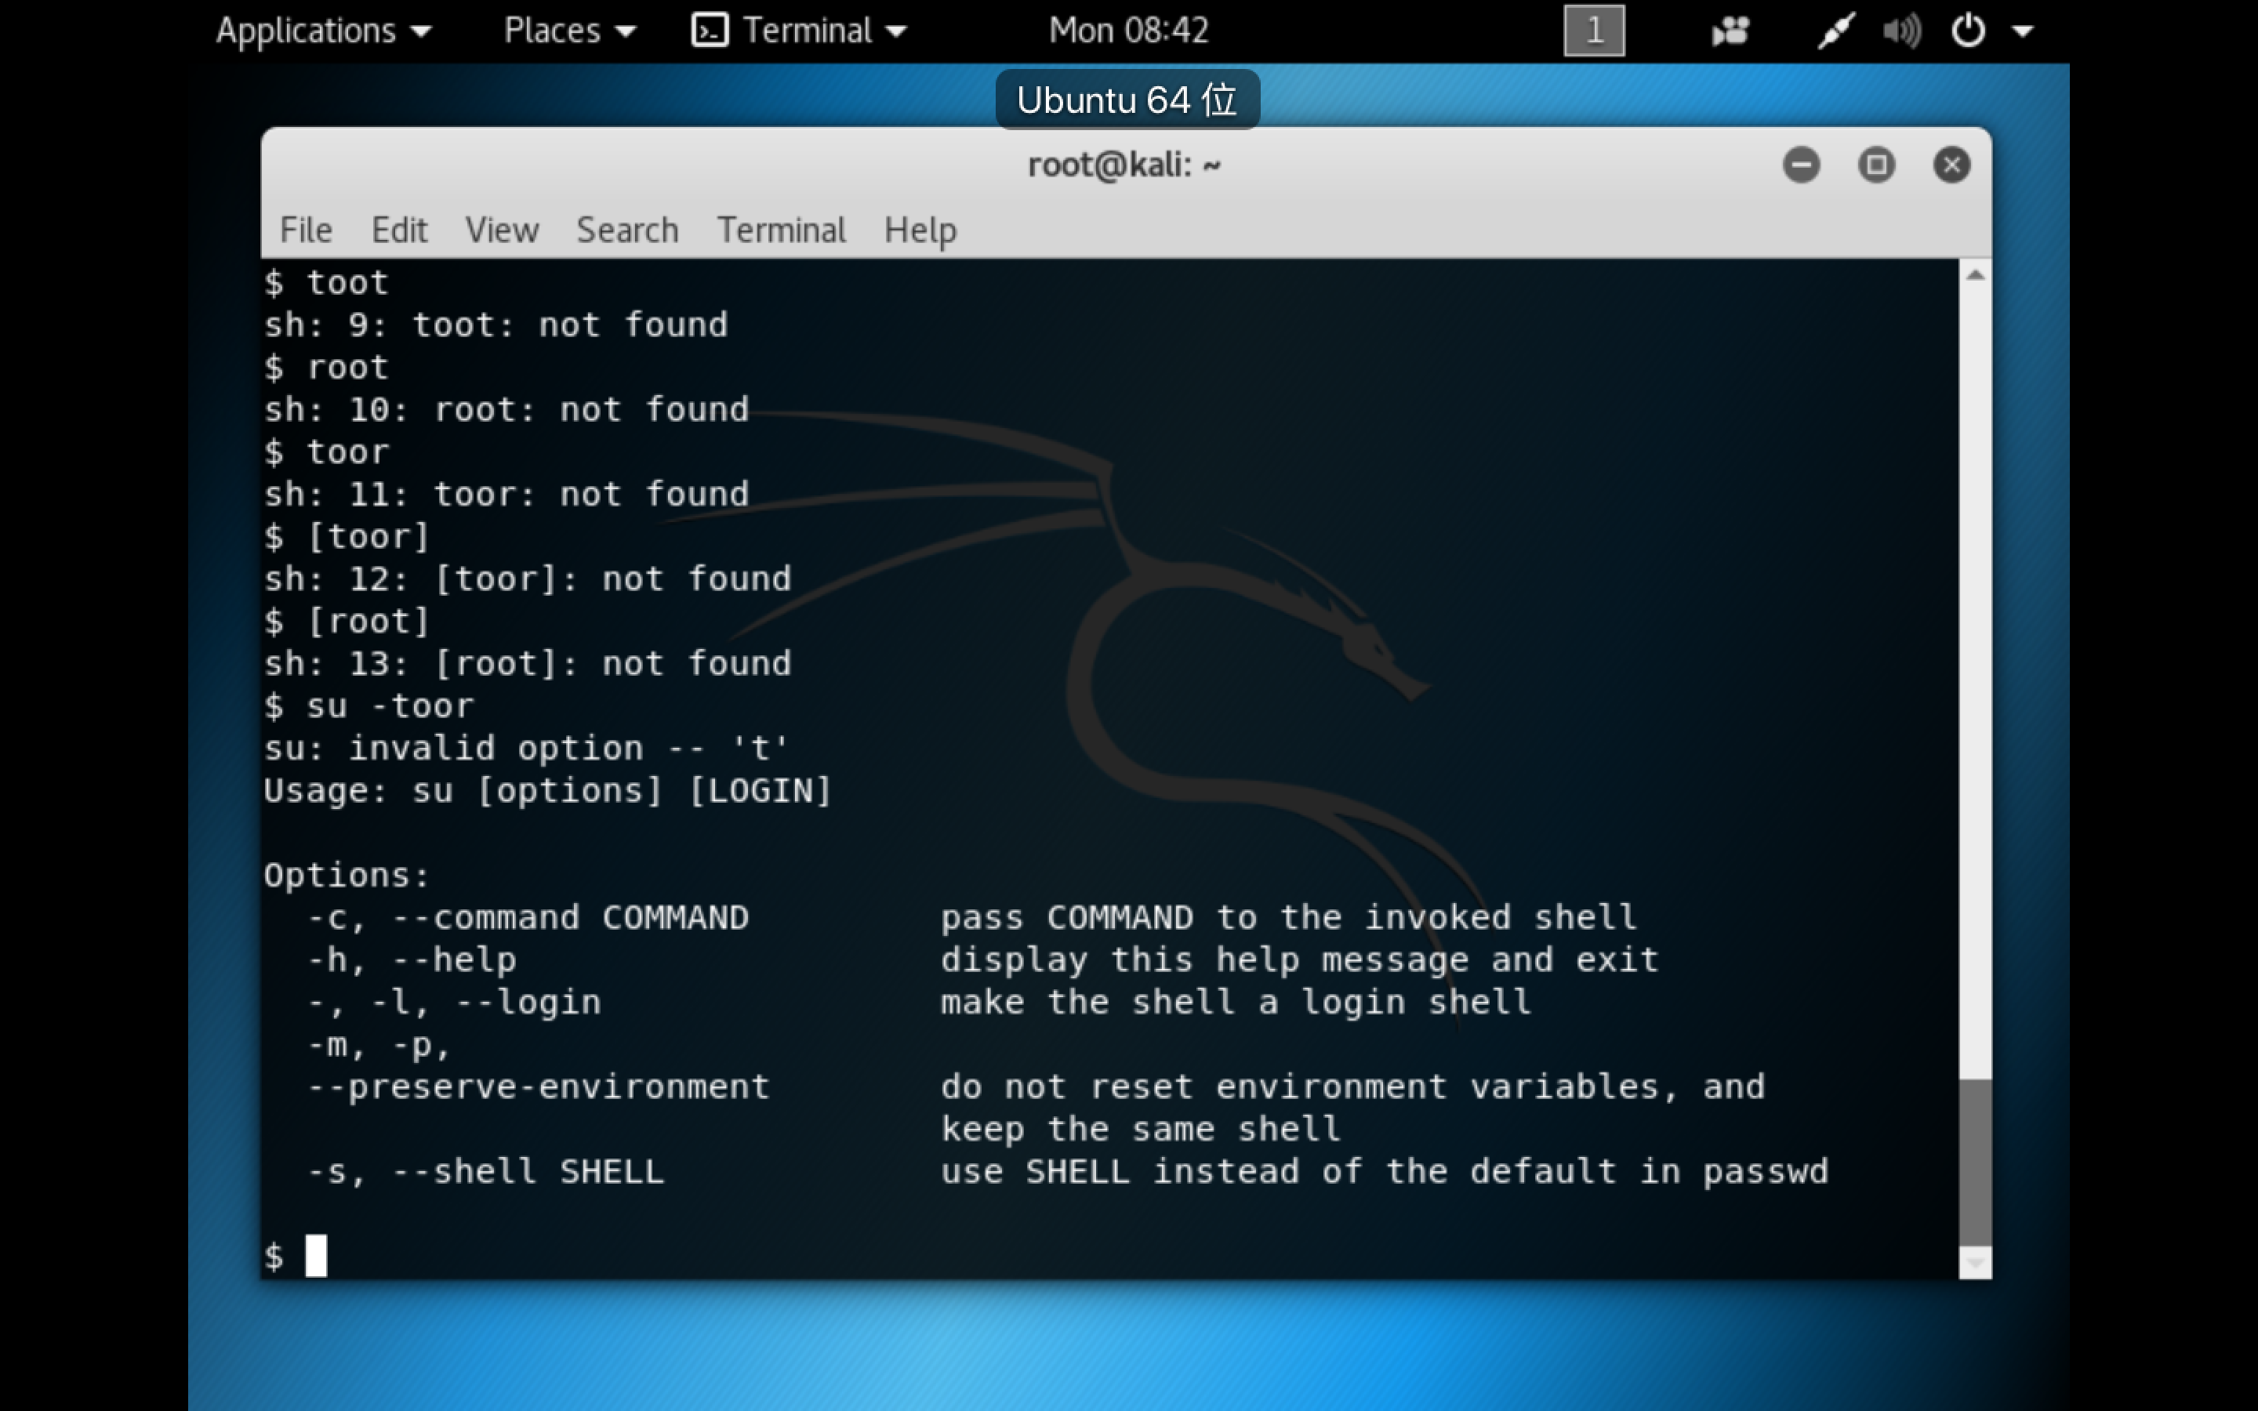This screenshot has width=2258, height=1411.
Task: Open the Edit menu in terminal
Action: [x=399, y=230]
